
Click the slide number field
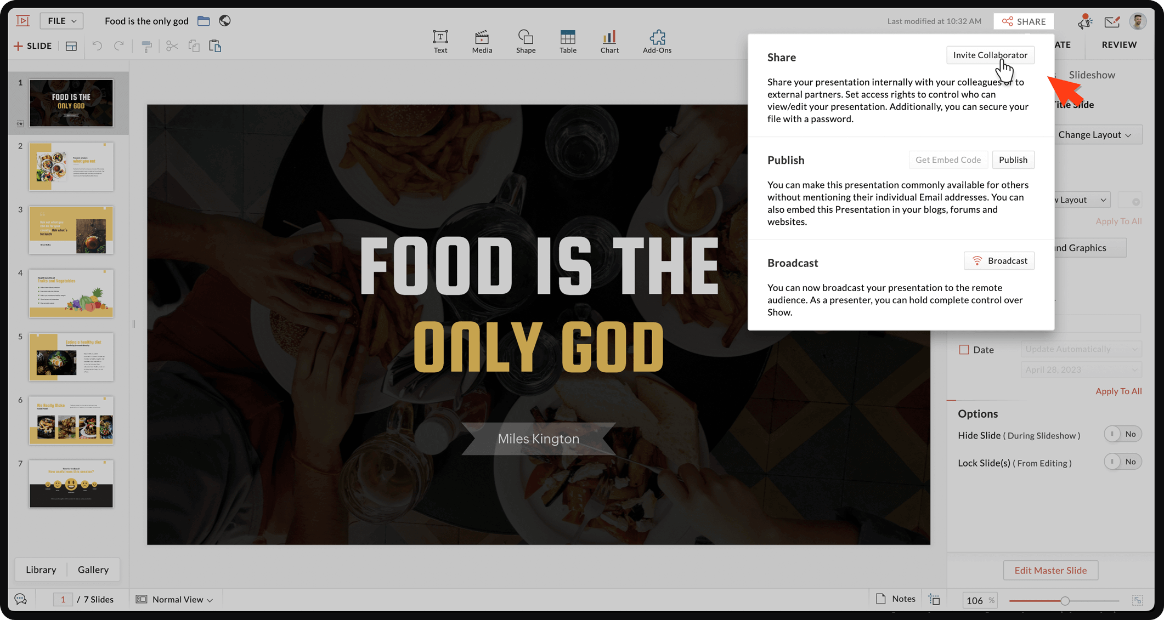pos(63,599)
